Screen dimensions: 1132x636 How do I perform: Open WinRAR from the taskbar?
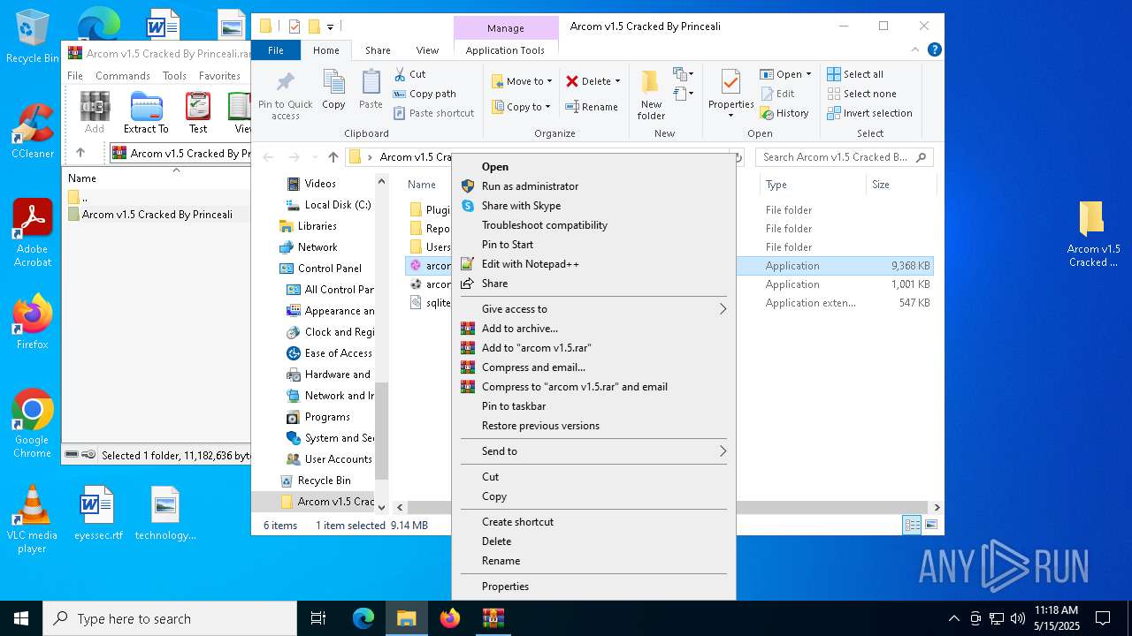[493, 618]
